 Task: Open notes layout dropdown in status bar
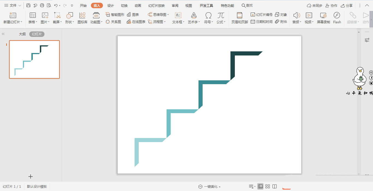point(252,186)
